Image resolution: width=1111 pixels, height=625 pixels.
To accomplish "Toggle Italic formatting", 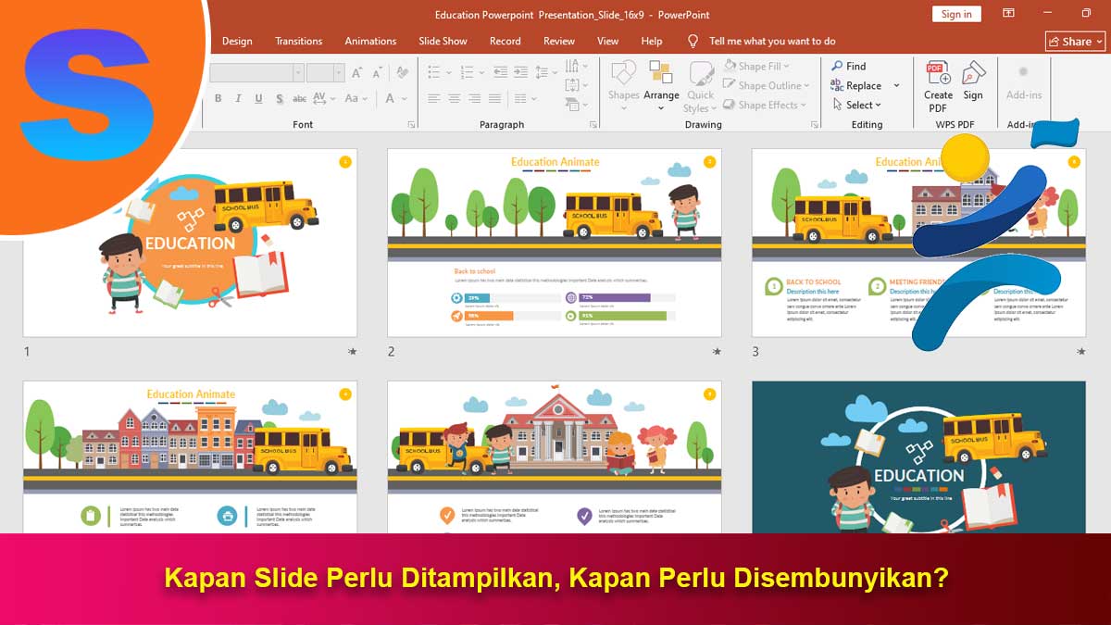I will 238,98.
